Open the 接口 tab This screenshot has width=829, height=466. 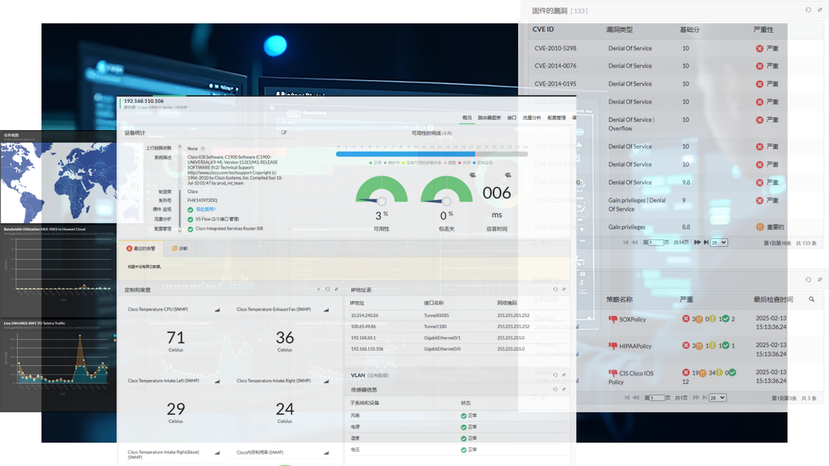[x=512, y=118]
